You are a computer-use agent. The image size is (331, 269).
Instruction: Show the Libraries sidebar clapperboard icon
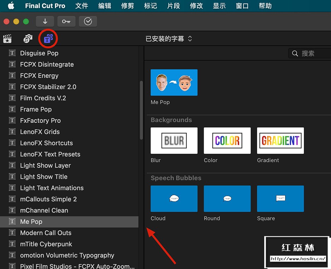click(x=7, y=39)
